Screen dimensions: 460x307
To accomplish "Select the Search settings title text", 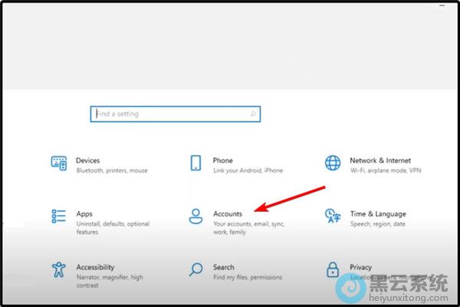I will coord(224,267).
